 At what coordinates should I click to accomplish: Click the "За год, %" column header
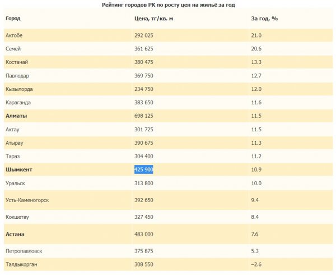tap(264, 19)
